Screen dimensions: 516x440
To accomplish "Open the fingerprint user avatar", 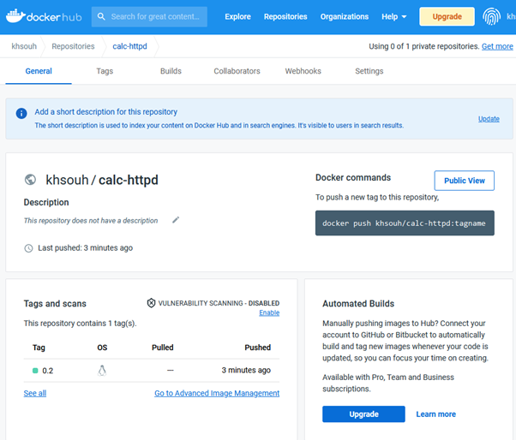I will point(491,16).
